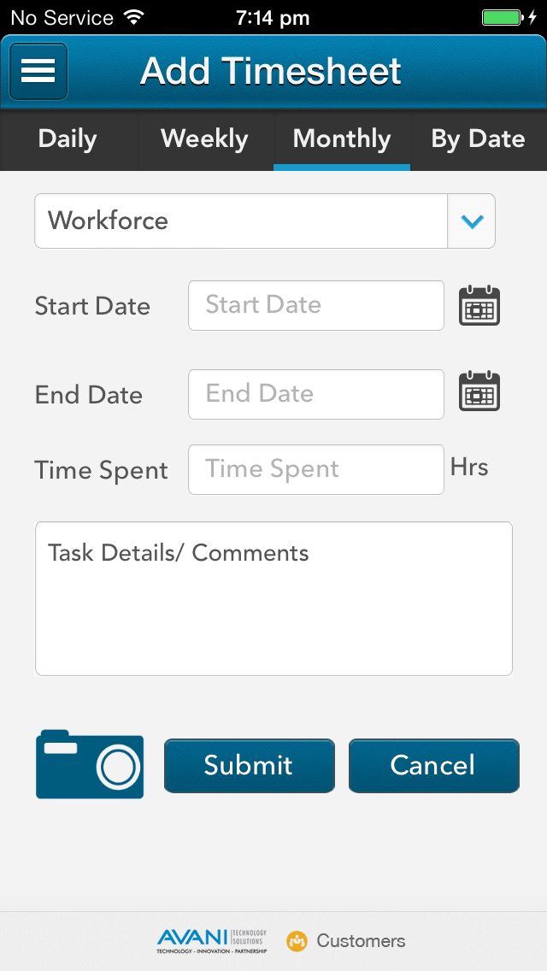Open the hamburger navigation menu
This screenshot has height=971, width=547.
point(38,72)
